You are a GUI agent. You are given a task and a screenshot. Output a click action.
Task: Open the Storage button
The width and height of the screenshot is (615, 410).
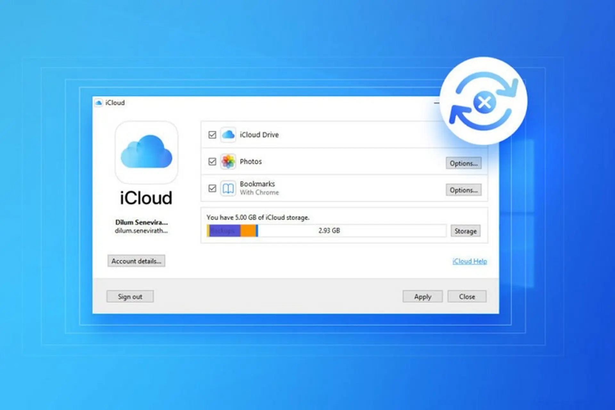tap(465, 231)
